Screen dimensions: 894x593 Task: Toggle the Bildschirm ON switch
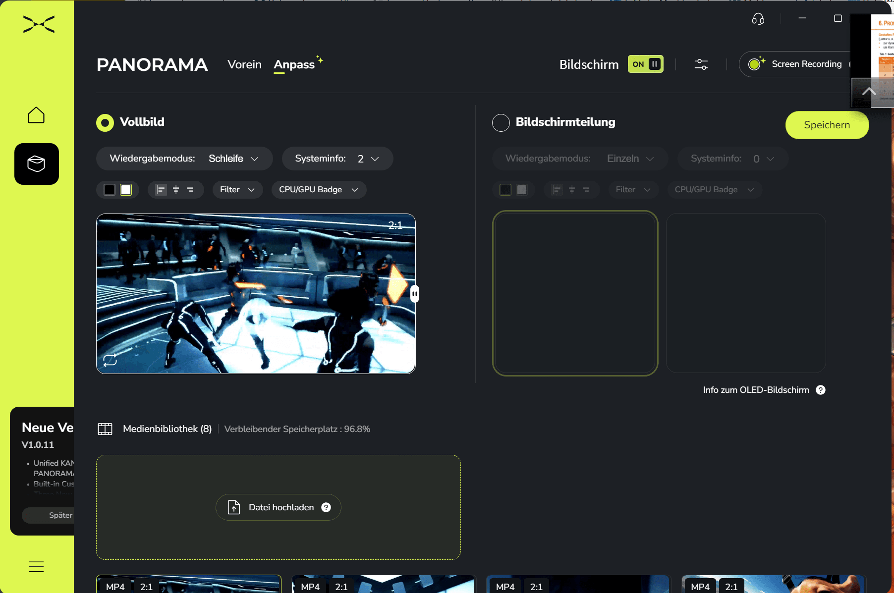646,64
